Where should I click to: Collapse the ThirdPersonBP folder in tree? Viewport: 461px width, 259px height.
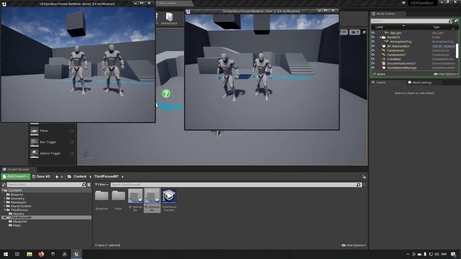(x=5, y=217)
